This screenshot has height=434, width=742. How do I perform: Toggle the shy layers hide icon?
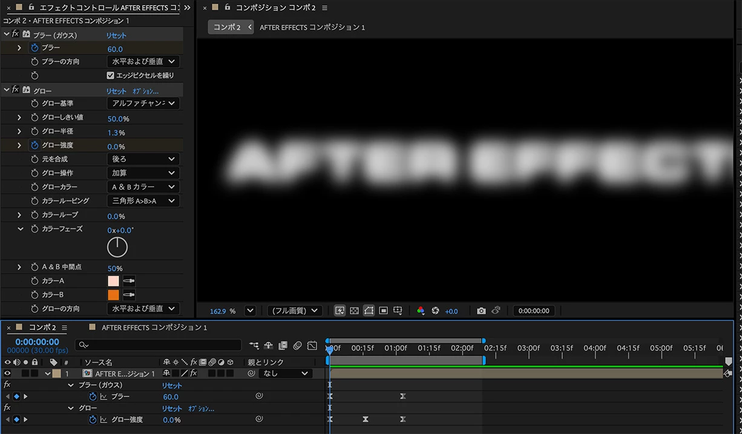pyautogui.click(x=269, y=346)
